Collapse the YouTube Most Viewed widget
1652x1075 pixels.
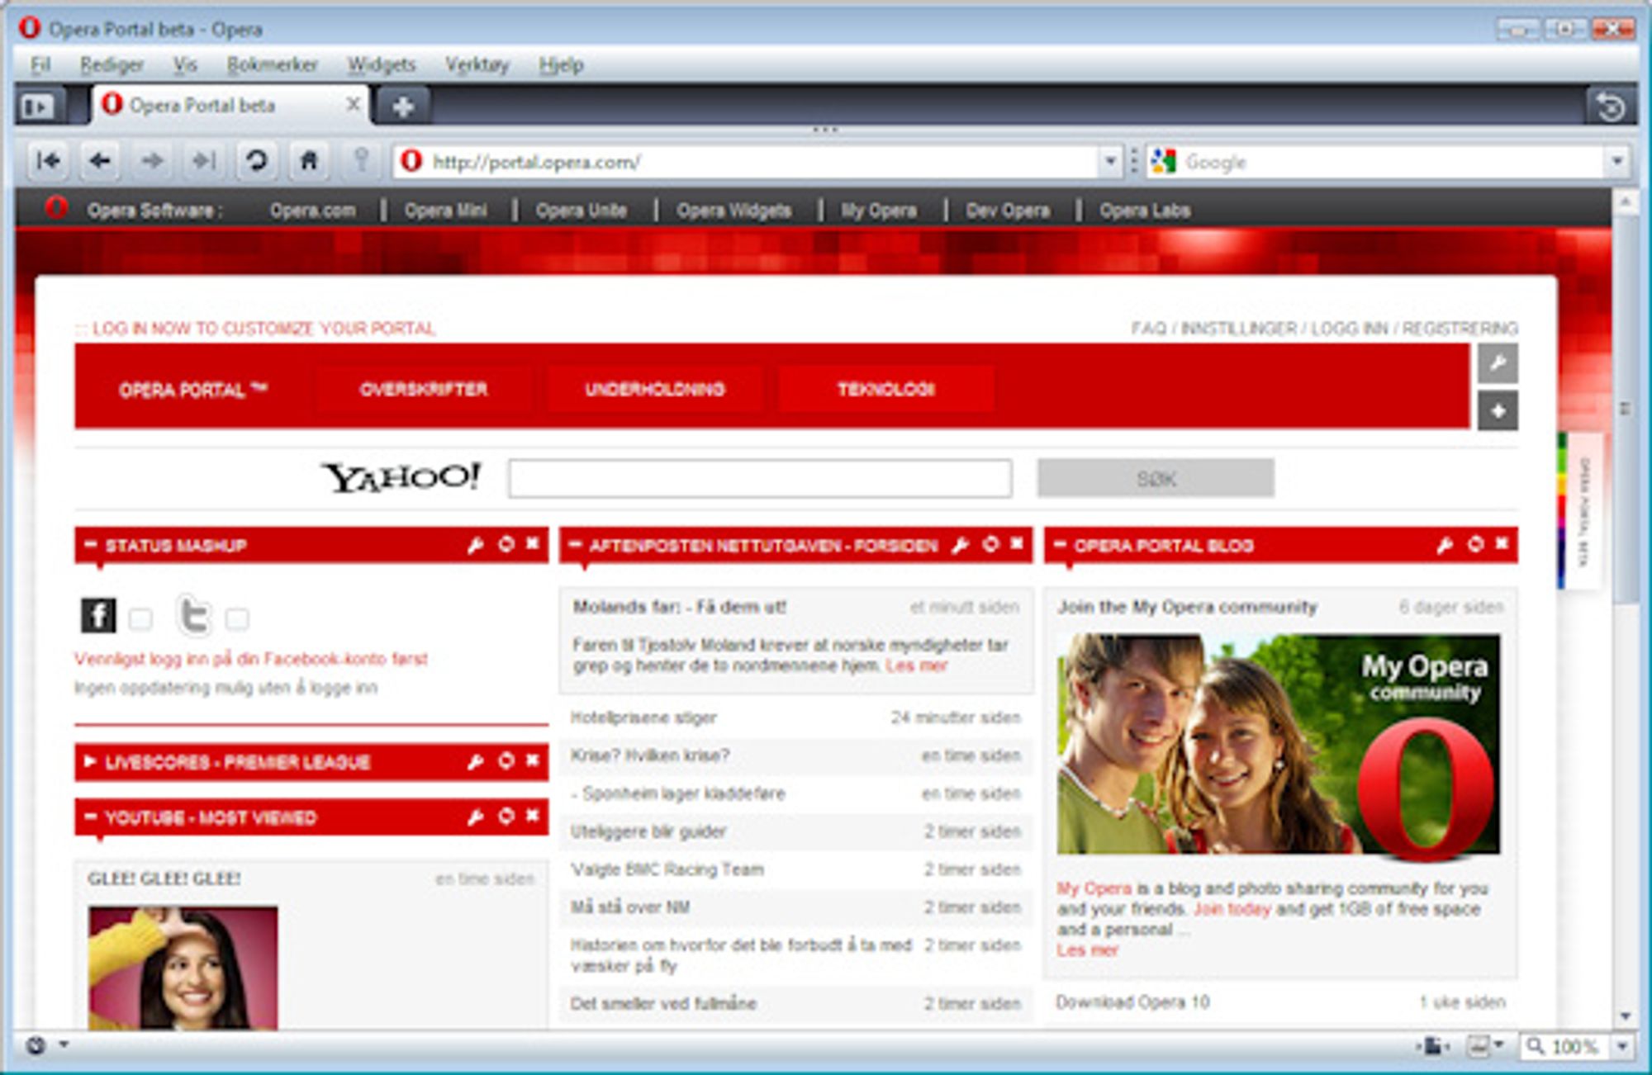click(91, 817)
